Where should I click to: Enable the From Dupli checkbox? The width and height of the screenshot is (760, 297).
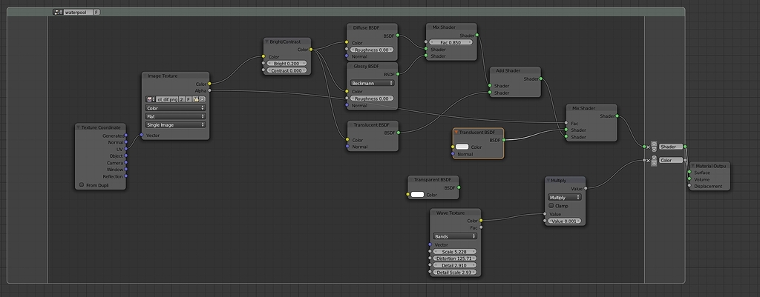click(x=82, y=184)
